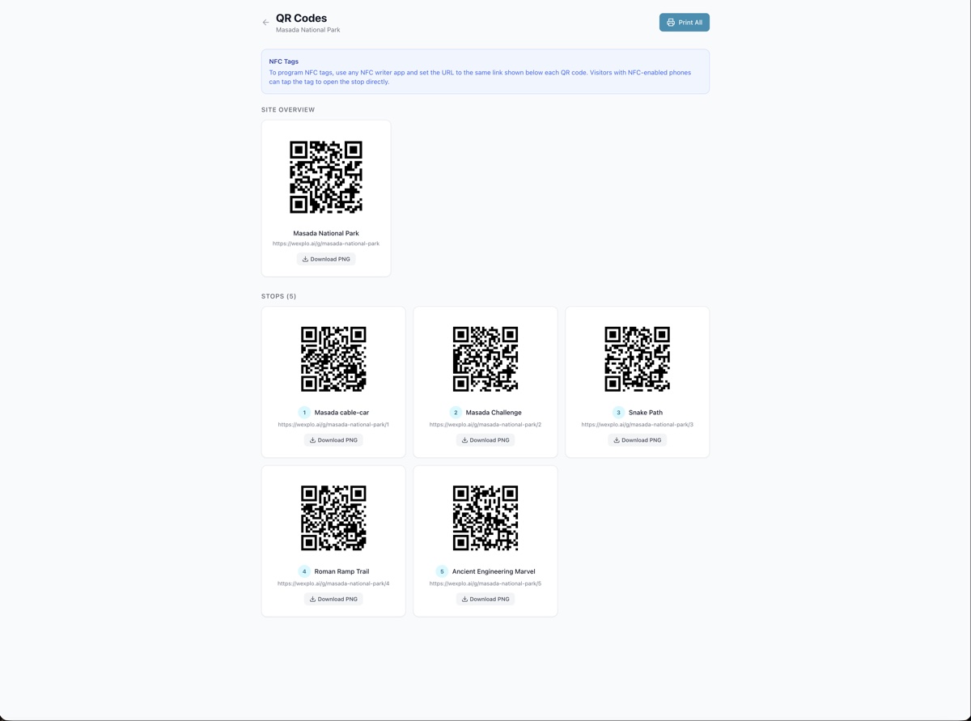The height and width of the screenshot is (721, 971).
Task: Click the Masada National Park name in overview card
Action: [x=326, y=233]
